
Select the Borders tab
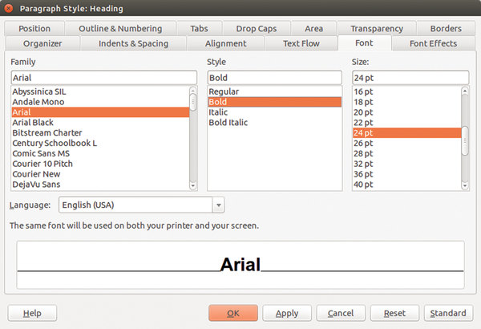[446, 29]
